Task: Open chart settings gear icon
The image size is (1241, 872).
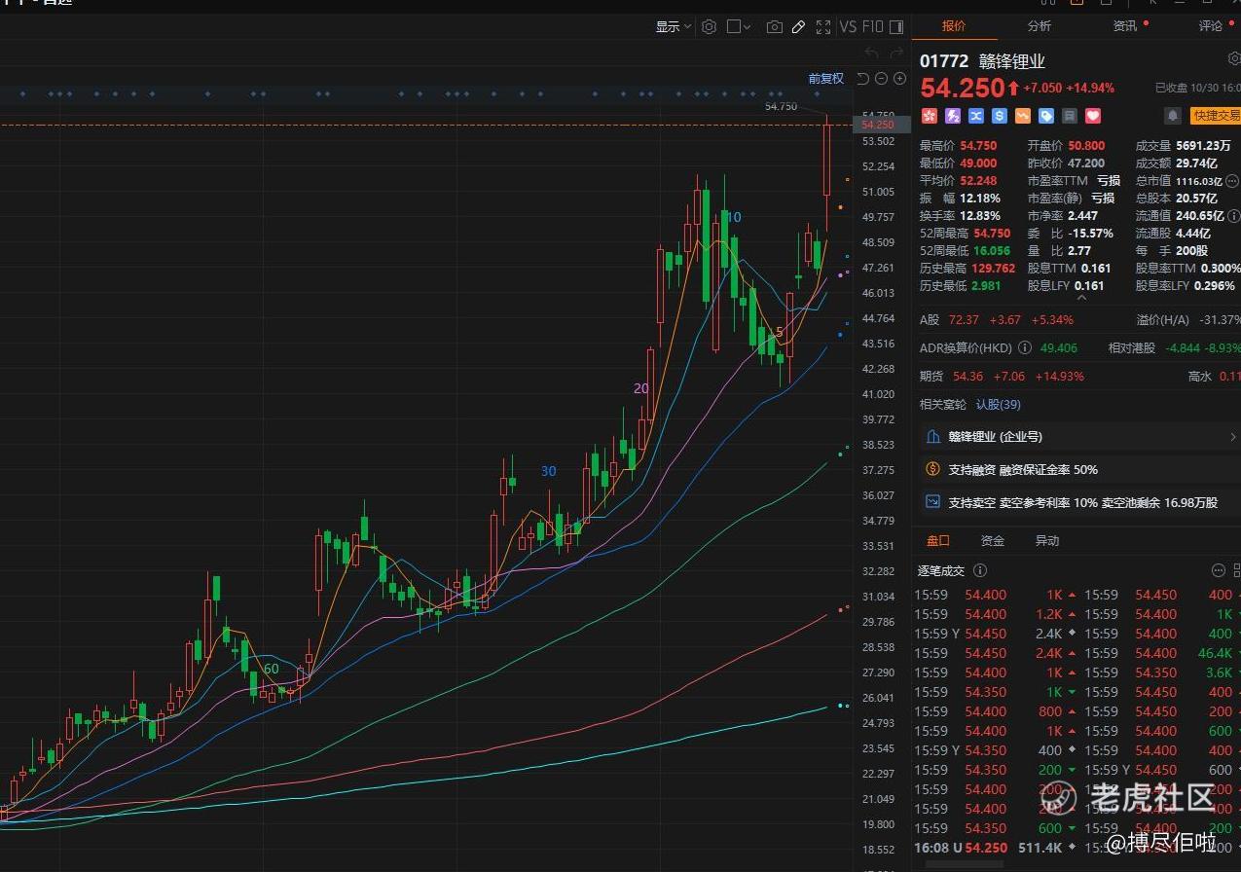Action: point(709,27)
